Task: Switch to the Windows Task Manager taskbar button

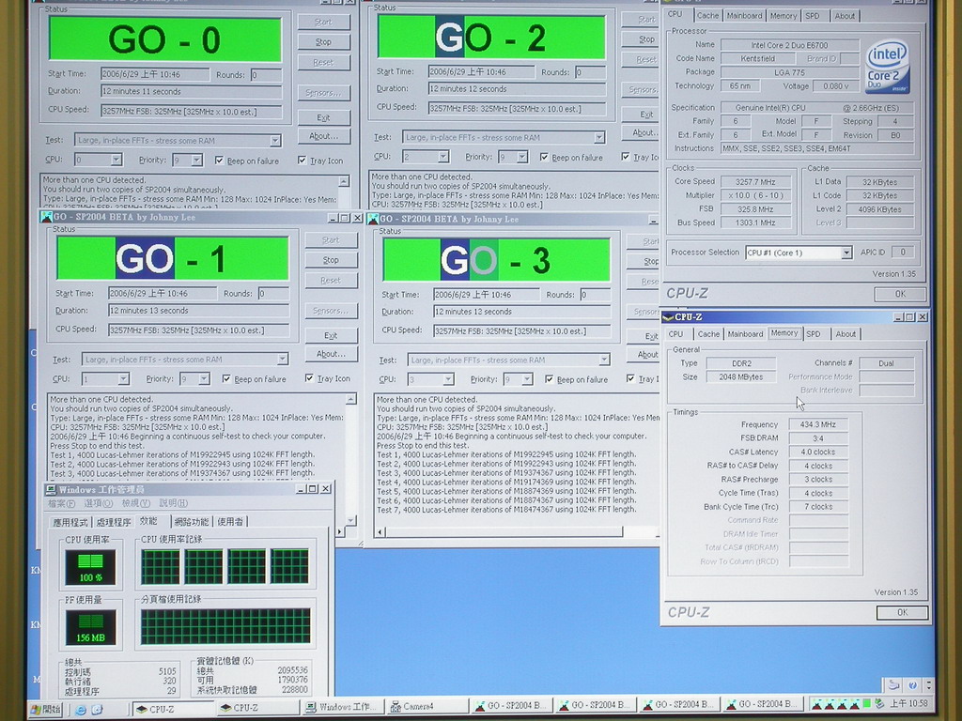Action: click(344, 707)
